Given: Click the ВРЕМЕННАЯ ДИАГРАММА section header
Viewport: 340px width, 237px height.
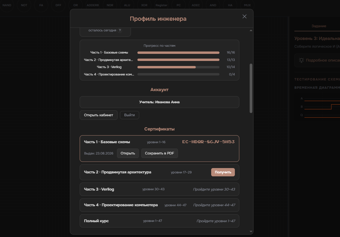Looking at the screenshot, I should [317, 88].
